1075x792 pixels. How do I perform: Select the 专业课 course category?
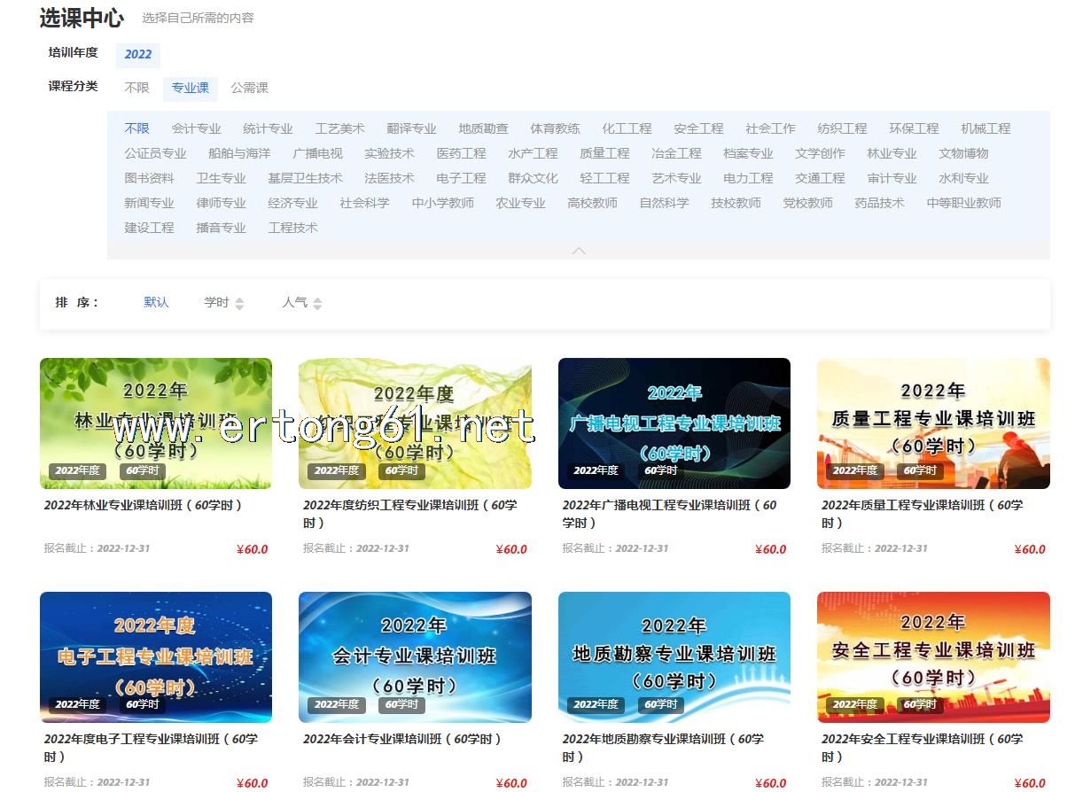click(x=190, y=88)
